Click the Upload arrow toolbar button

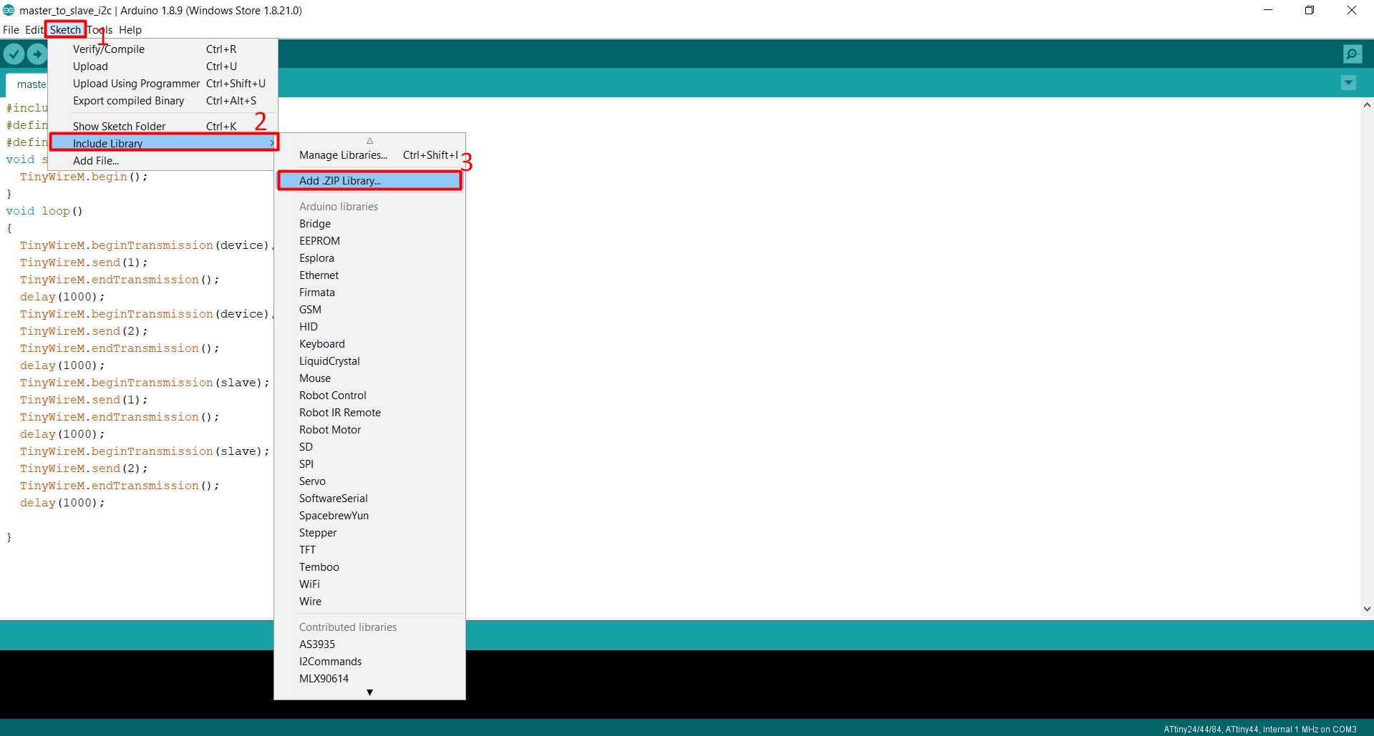point(37,54)
